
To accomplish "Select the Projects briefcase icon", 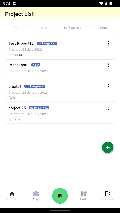I will point(36,194).
